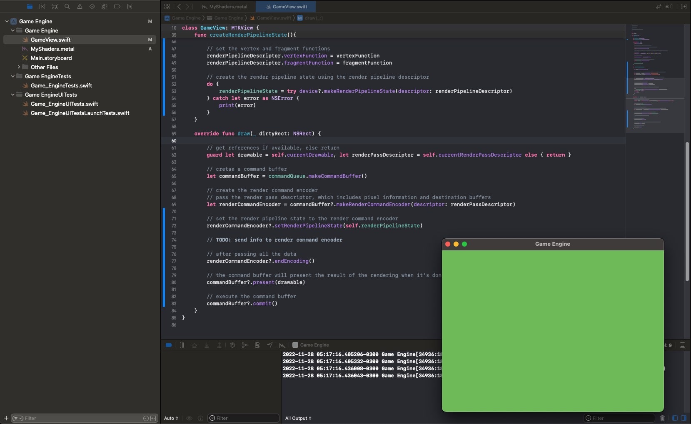Expand the Other Files group
The image size is (691, 424).
(19, 67)
